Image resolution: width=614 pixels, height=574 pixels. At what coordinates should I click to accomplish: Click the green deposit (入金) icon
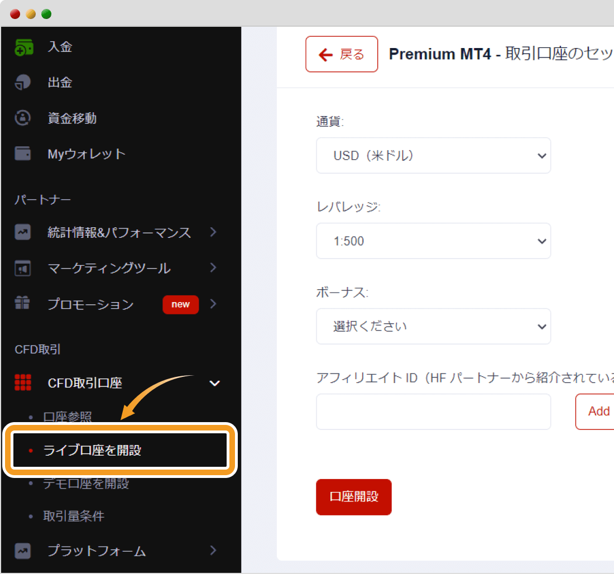pos(23,47)
